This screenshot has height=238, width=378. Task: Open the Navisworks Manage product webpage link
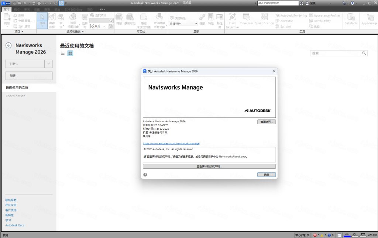coord(172,143)
